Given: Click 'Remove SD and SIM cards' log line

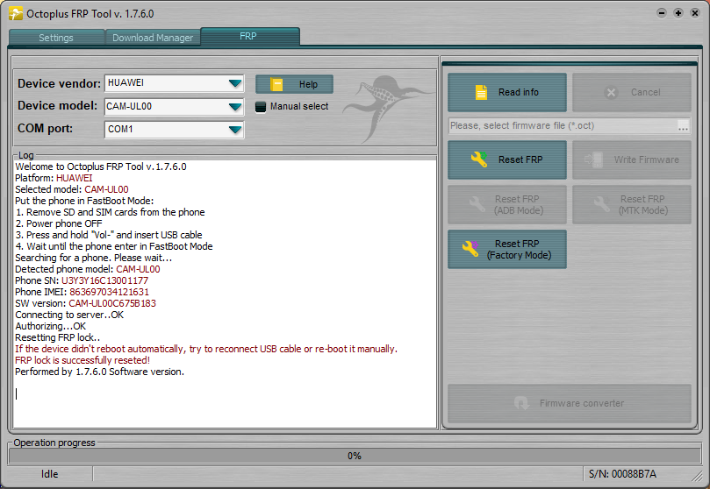Looking at the screenshot, I should [x=110, y=212].
